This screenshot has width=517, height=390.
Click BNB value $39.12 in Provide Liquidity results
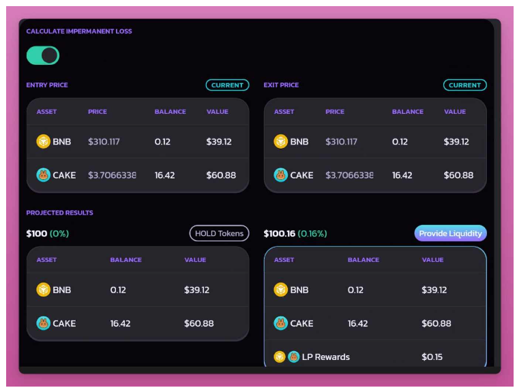click(x=434, y=290)
